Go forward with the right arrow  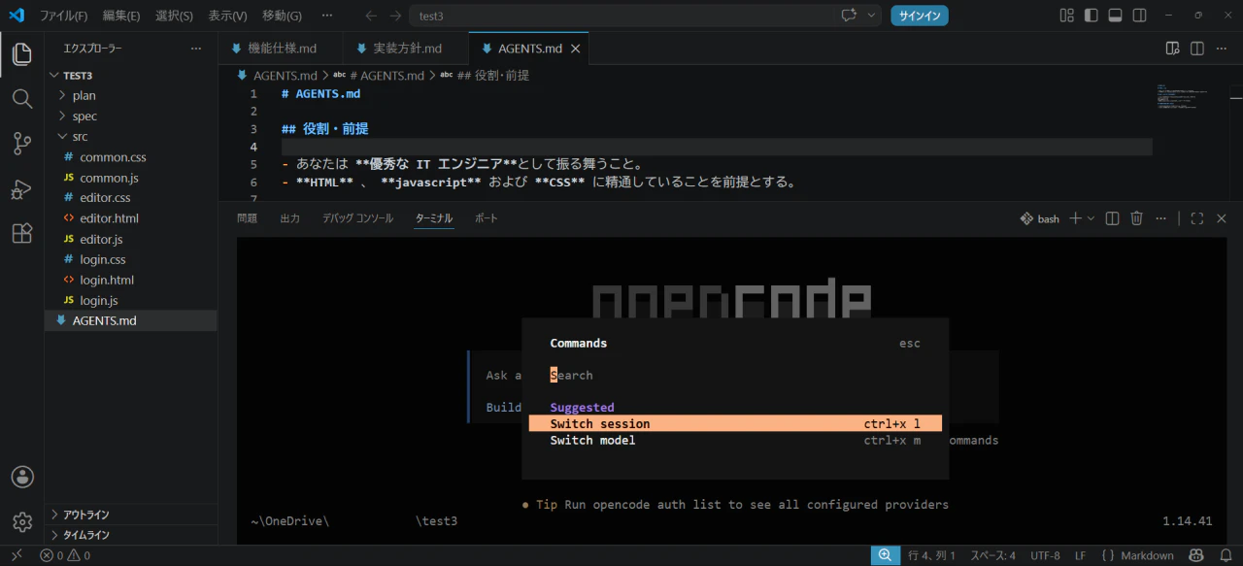(395, 16)
